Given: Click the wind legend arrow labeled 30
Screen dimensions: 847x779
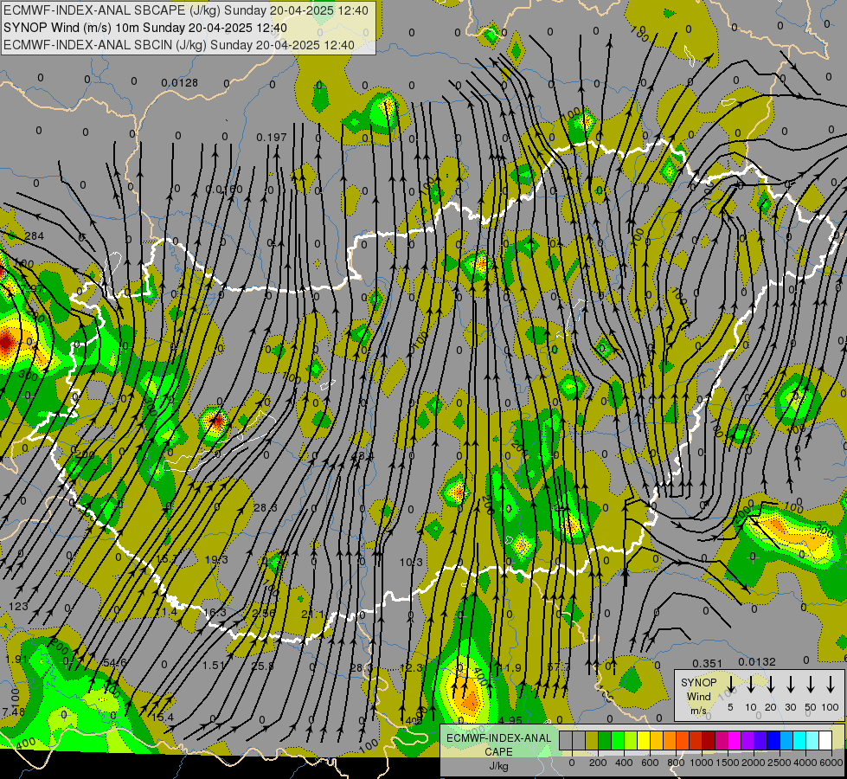Looking at the screenshot, I should 790,685.
